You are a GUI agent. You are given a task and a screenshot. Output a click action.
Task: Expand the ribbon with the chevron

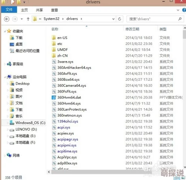[x=178, y=10]
